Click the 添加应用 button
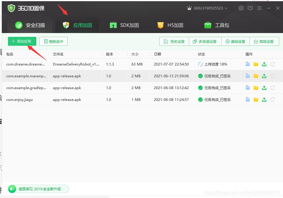Image resolution: width=283 pixels, height=198 pixels. (22, 41)
